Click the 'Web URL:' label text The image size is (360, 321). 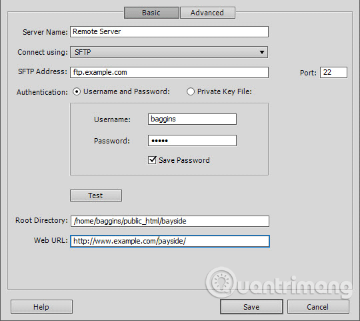click(x=51, y=240)
